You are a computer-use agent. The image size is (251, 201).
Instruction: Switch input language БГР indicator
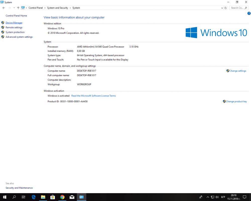coord(223,197)
